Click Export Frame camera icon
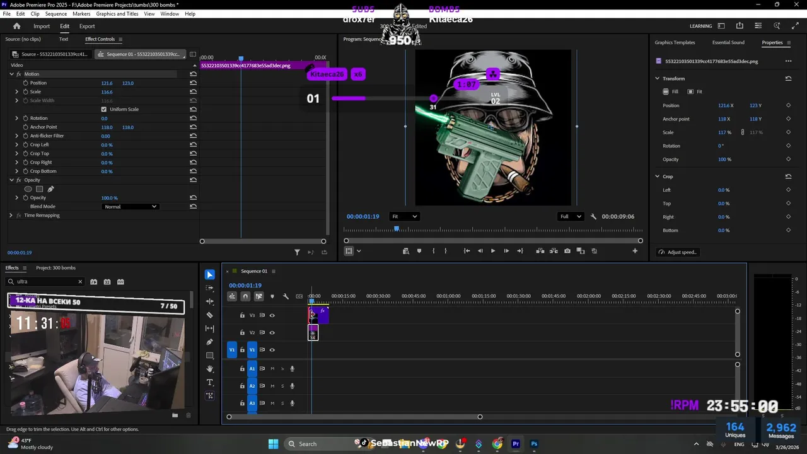 [567, 251]
